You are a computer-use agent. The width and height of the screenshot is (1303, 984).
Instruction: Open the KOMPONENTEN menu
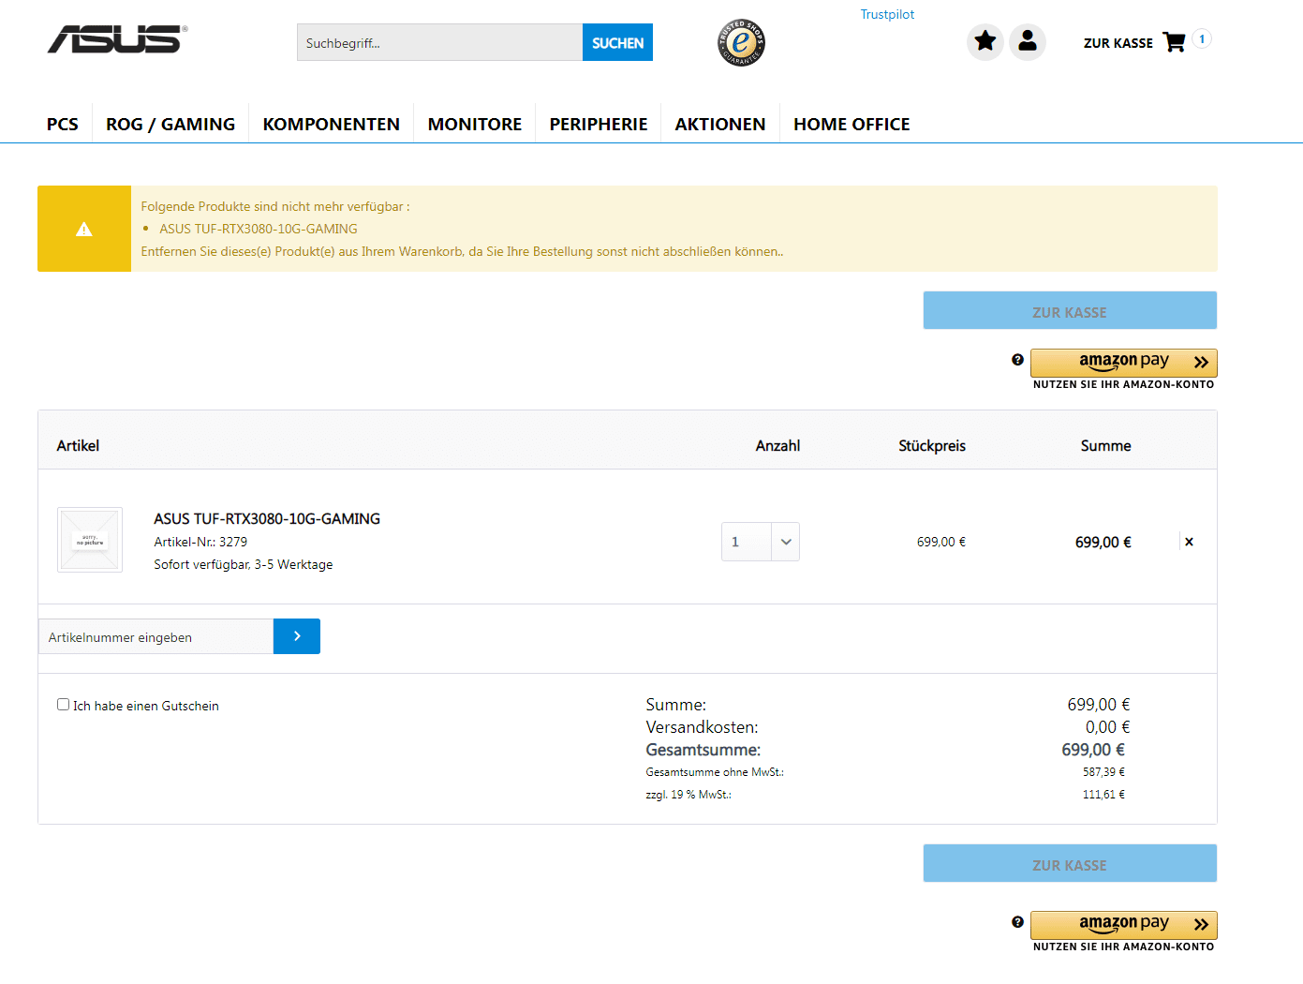pyautogui.click(x=331, y=124)
